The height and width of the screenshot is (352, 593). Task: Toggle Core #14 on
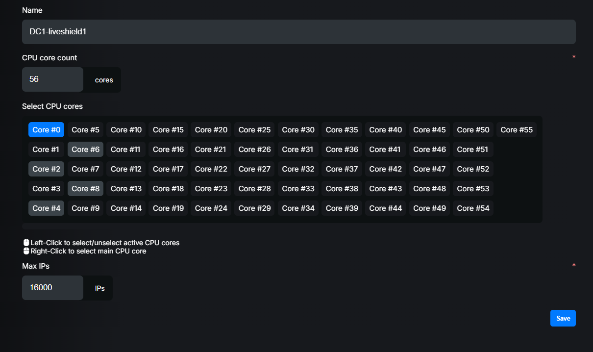[126, 208]
